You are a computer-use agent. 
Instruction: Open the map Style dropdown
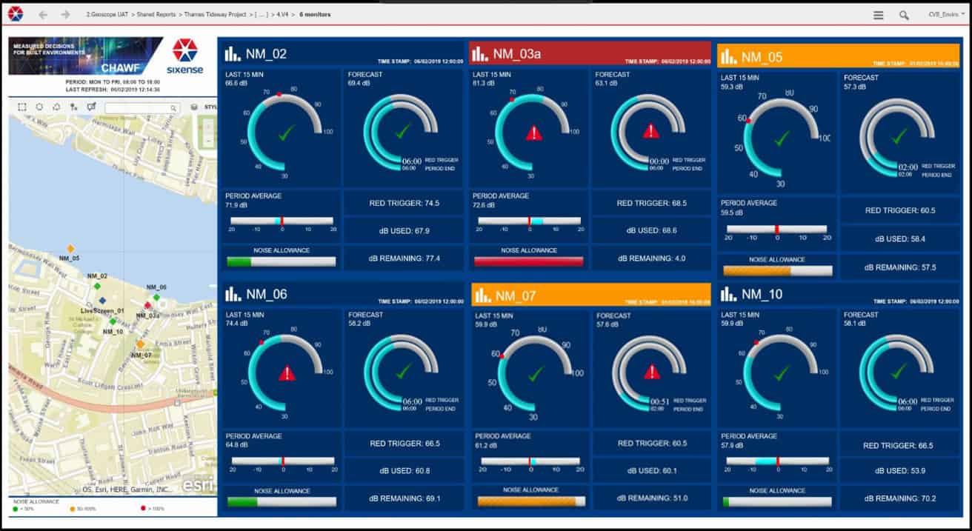(210, 107)
